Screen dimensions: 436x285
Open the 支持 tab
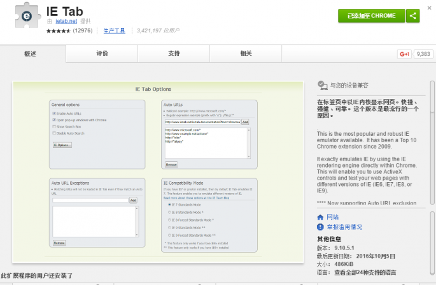pos(174,53)
